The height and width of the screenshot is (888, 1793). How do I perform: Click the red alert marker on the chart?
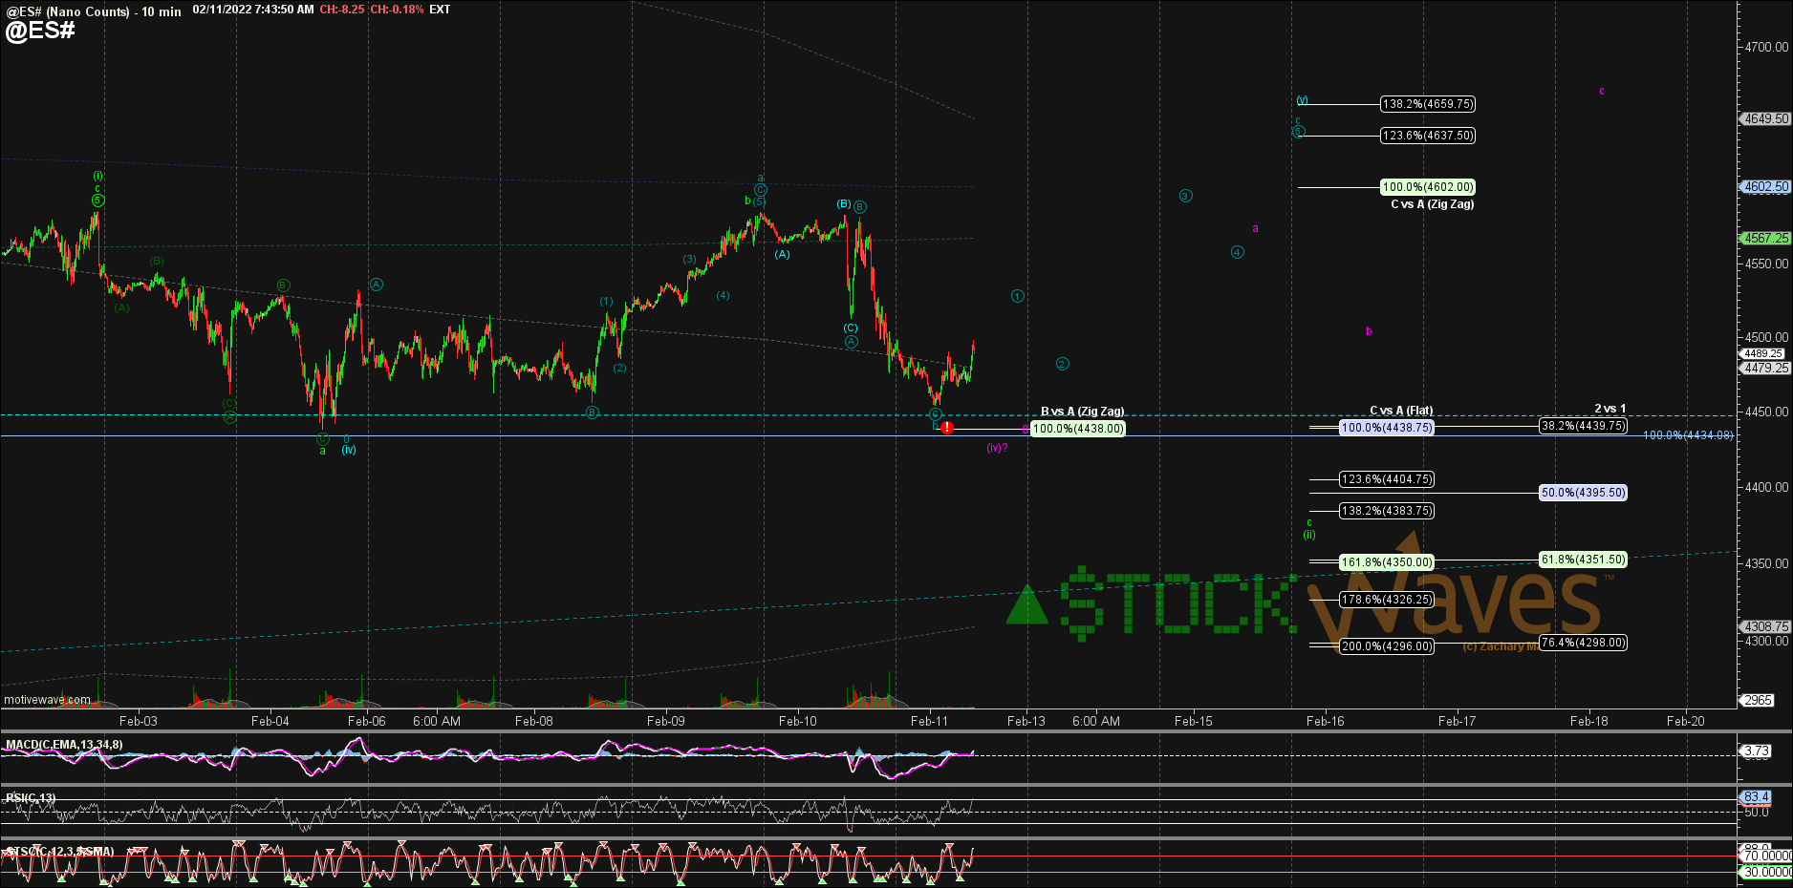pos(946,428)
